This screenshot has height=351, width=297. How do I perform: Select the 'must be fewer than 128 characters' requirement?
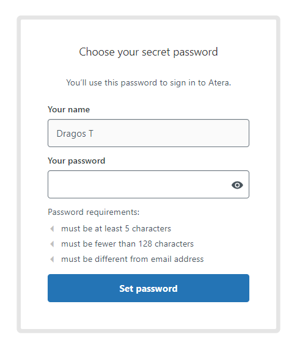(127, 244)
